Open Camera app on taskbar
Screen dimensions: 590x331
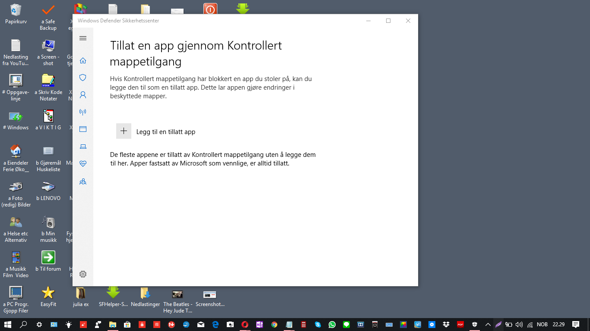pyautogui.click(x=230, y=325)
